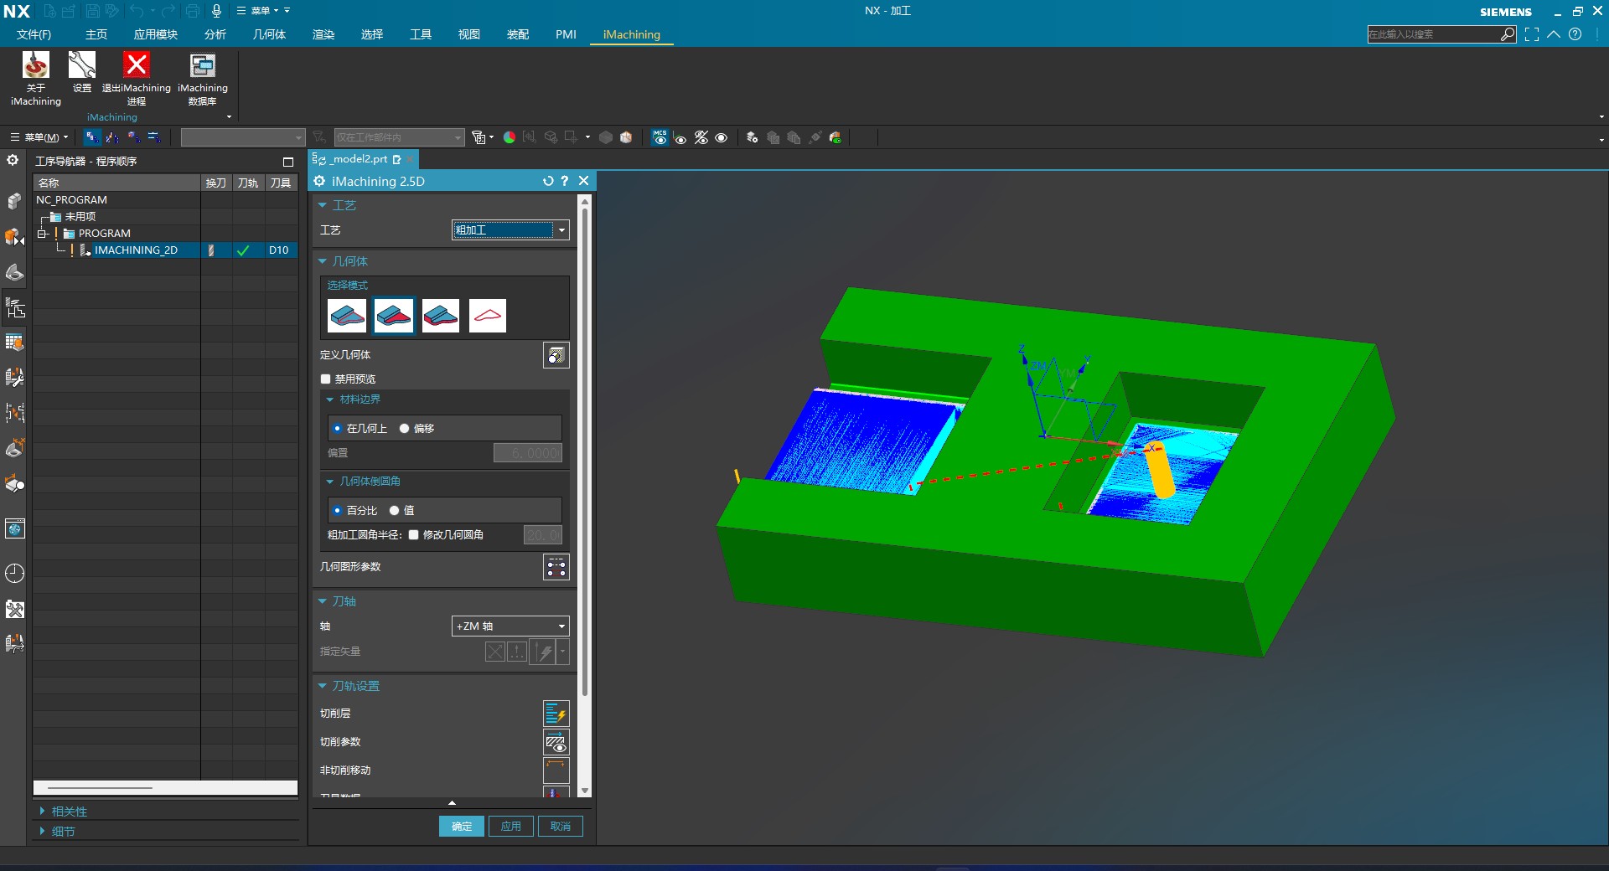Collapse 刀轨设置 section
Screen dimensions: 1609x871
pos(323,686)
